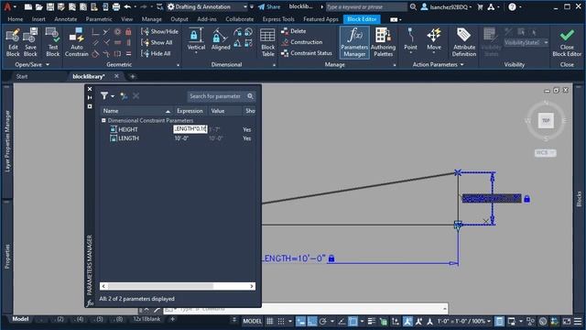Toggle object snap in status bar
586x330 pixels.
[x=353, y=321]
